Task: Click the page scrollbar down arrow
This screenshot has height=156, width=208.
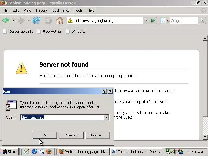Action: 205,137
